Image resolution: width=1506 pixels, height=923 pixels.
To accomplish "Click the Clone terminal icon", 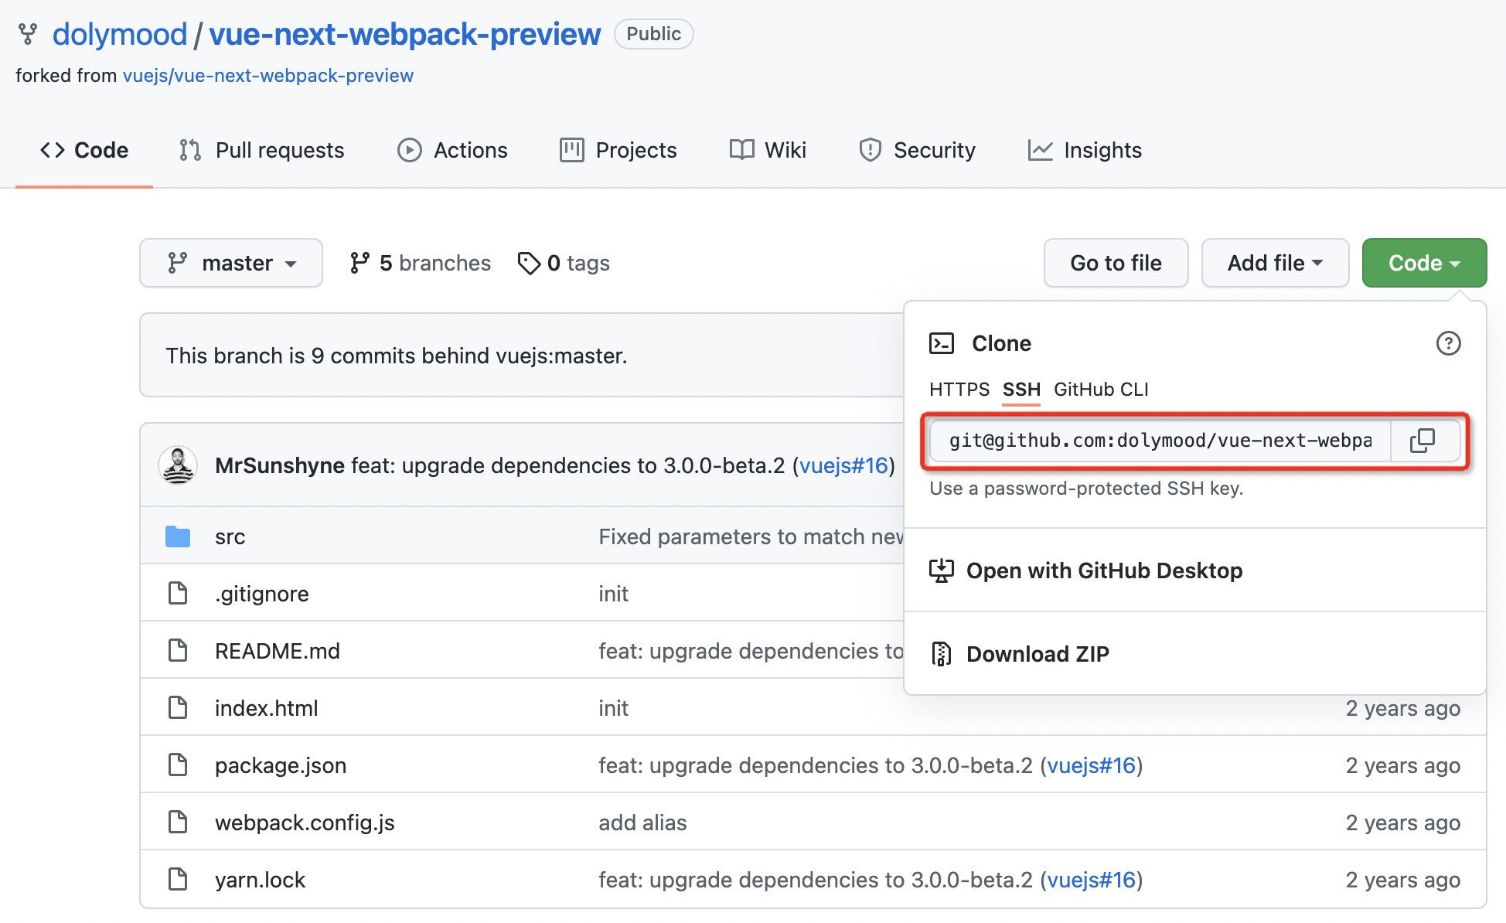I will pyautogui.click(x=942, y=343).
